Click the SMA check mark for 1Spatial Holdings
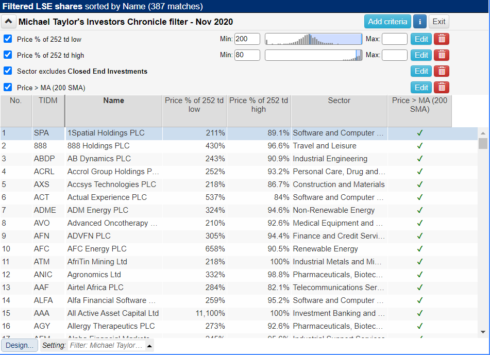This screenshot has height=355, width=490. pyautogui.click(x=420, y=133)
